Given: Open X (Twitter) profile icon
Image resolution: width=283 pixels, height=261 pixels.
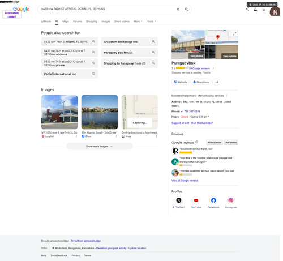Looking at the screenshot, I should 179,200.
